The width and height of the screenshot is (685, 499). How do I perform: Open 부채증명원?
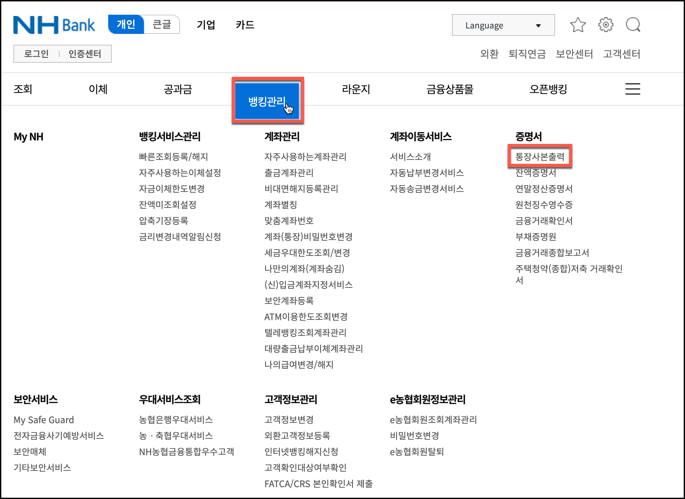[536, 237]
